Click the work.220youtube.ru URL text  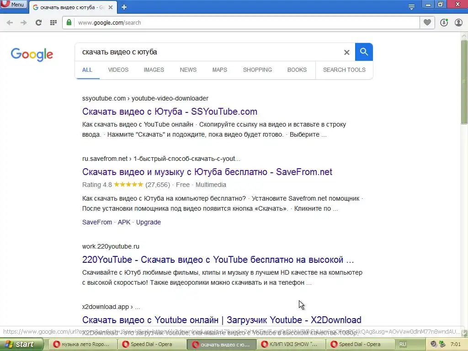point(111,246)
